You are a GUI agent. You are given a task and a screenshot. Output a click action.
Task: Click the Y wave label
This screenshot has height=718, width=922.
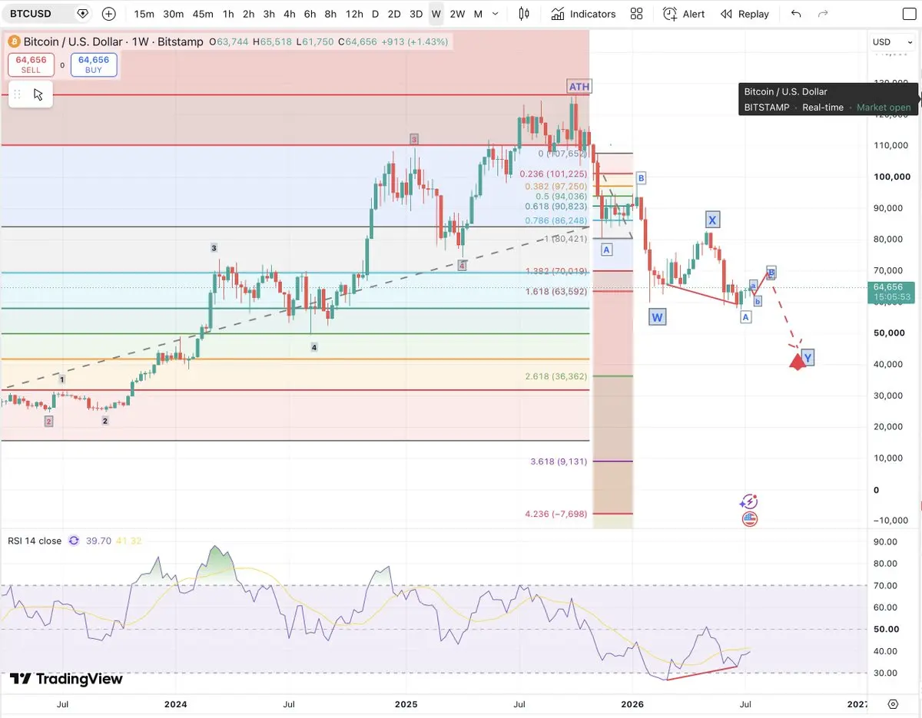(x=808, y=357)
